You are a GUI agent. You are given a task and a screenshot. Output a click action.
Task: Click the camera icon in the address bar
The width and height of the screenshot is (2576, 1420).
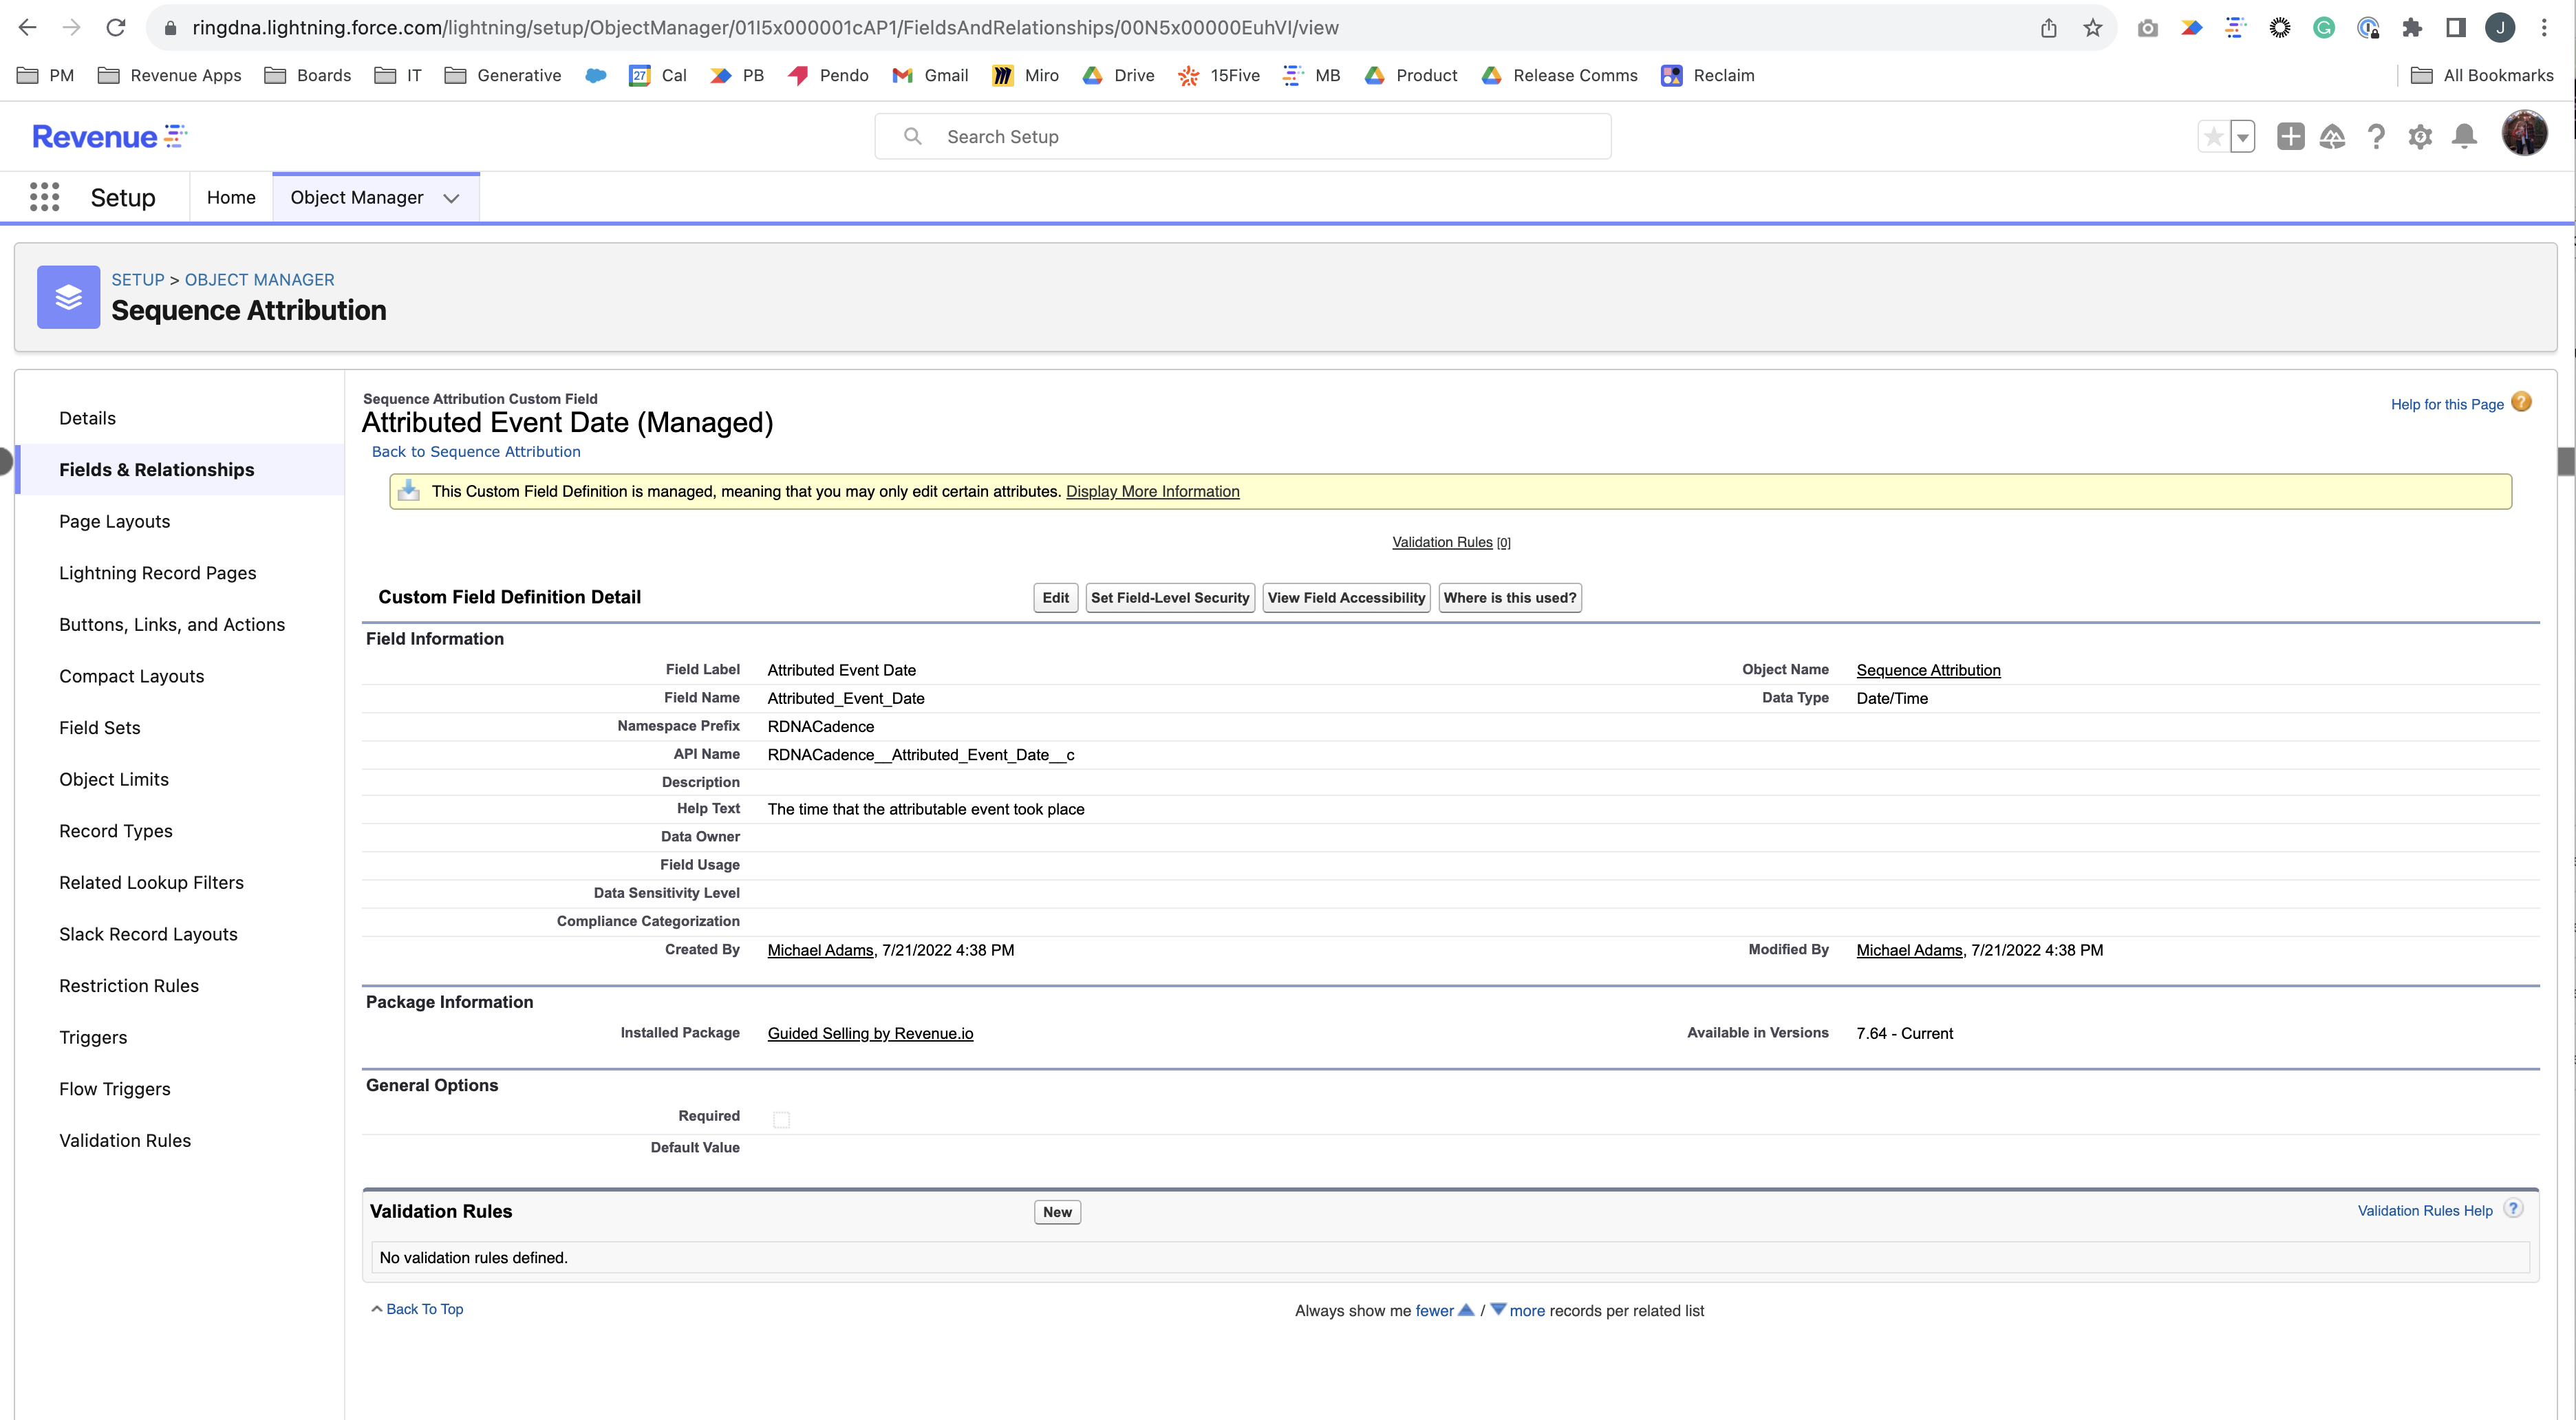pyautogui.click(x=2147, y=27)
